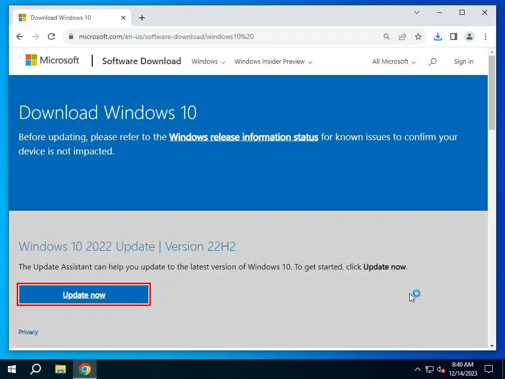The height and width of the screenshot is (379, 505).
Task: Click the Download Windows 10 heading
Action: (x=108, y=113)
